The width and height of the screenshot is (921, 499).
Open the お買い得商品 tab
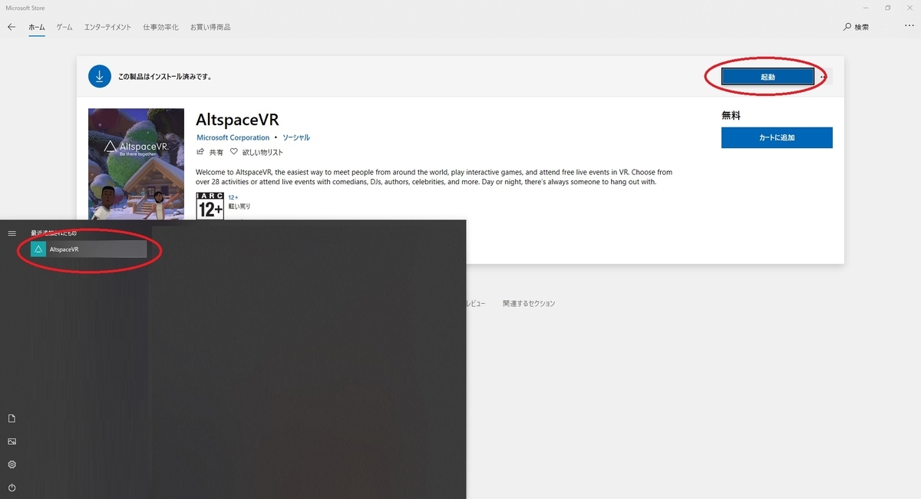point(210,27)
